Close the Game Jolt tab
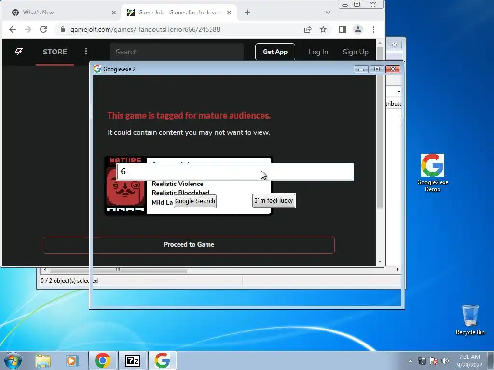This screenshot has width=494, height=370. [x=229, y=13]
